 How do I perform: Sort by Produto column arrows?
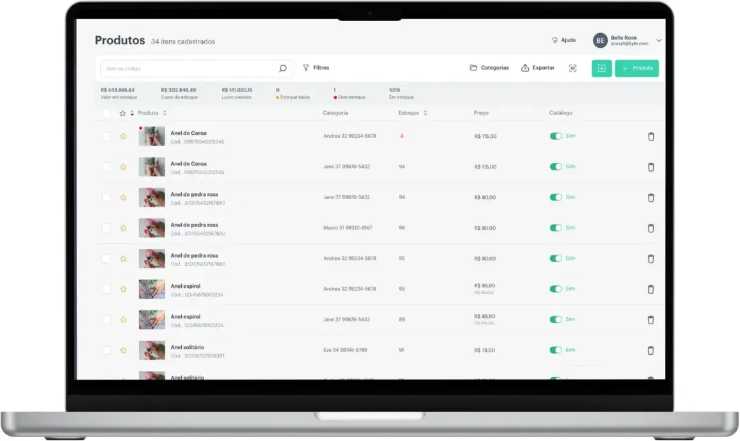(x=165, y=113)
